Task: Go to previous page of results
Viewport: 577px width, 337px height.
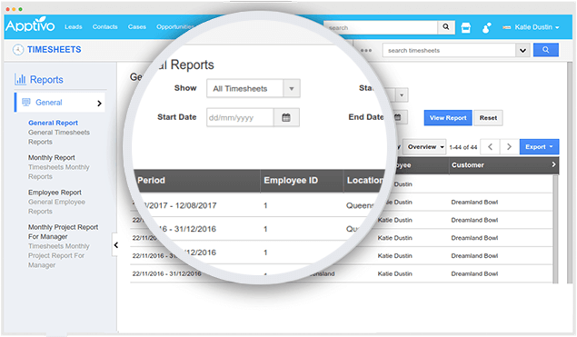Action: [490, 147]
